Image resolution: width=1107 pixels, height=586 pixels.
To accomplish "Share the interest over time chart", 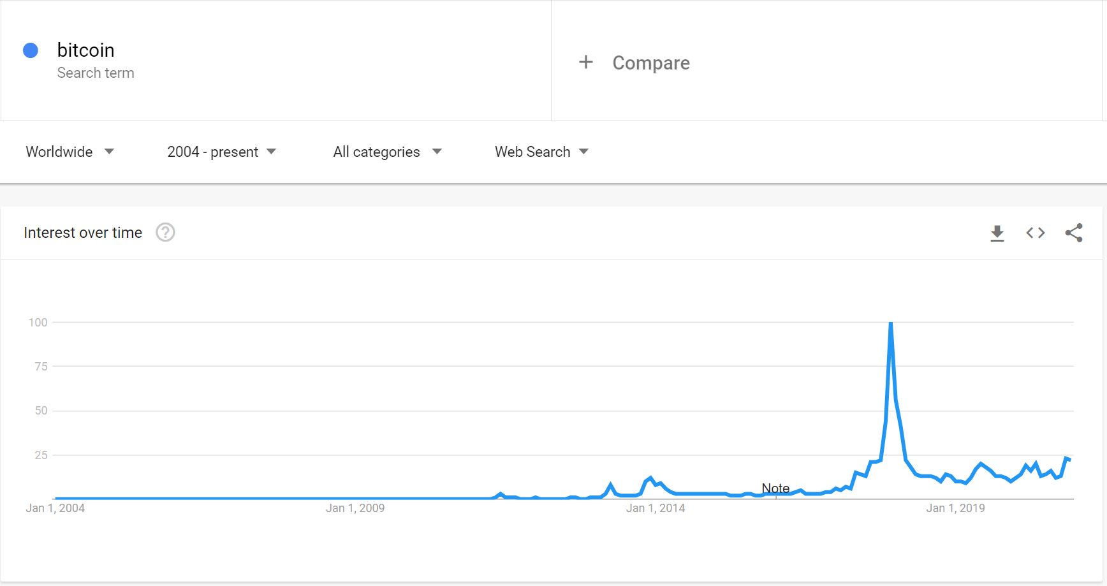I will pos(1074,233).
